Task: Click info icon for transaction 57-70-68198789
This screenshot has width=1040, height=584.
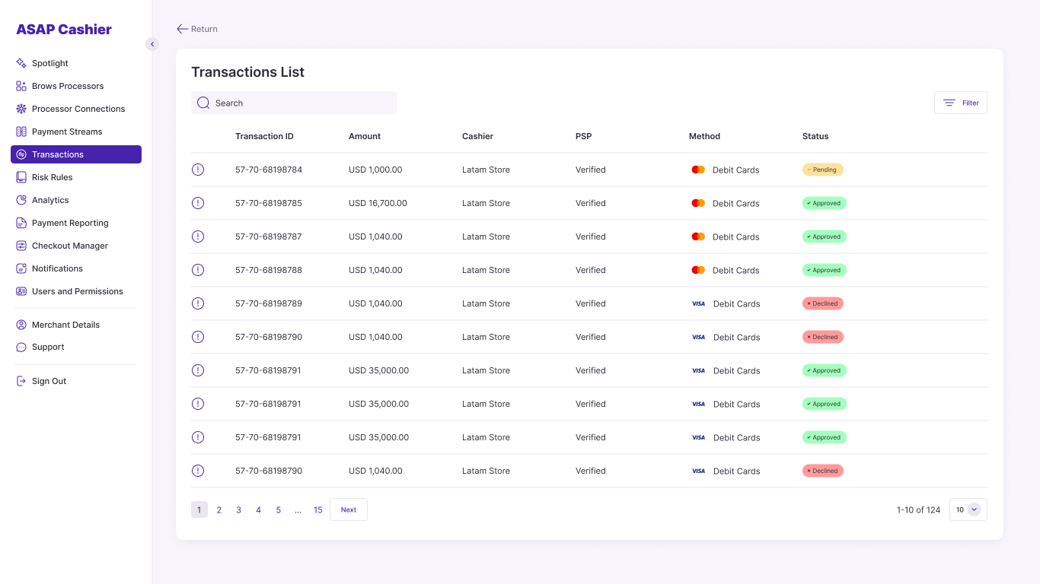Action: [198, 303]
